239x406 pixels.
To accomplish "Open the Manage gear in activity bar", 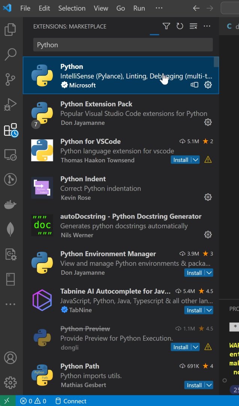I will coord(11,382).
